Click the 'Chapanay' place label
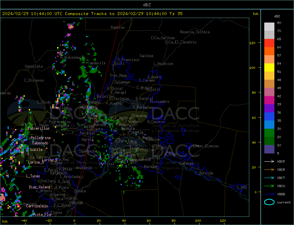This screenshot has width=294, height=225. coord(139,116)
